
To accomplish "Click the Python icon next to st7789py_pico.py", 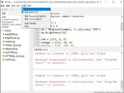I will pos(4,56).
